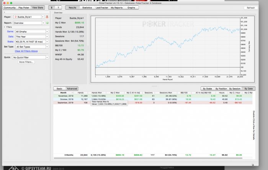Click the Date filter label link

pyautogui.click(x=11, y=37)
